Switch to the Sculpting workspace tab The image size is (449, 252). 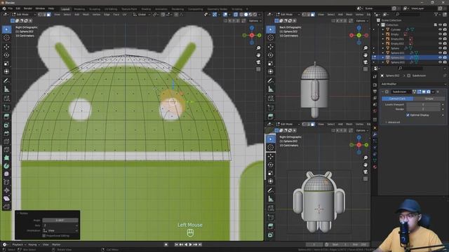pyautogui.click(x=95, y=9)
